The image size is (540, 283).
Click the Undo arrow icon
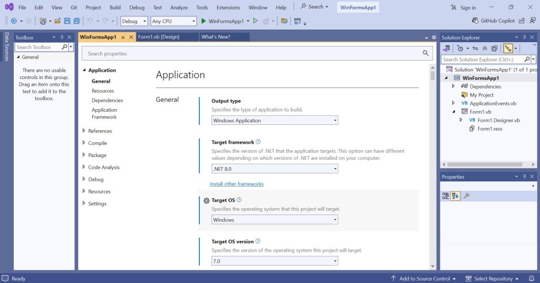point(90,21)
